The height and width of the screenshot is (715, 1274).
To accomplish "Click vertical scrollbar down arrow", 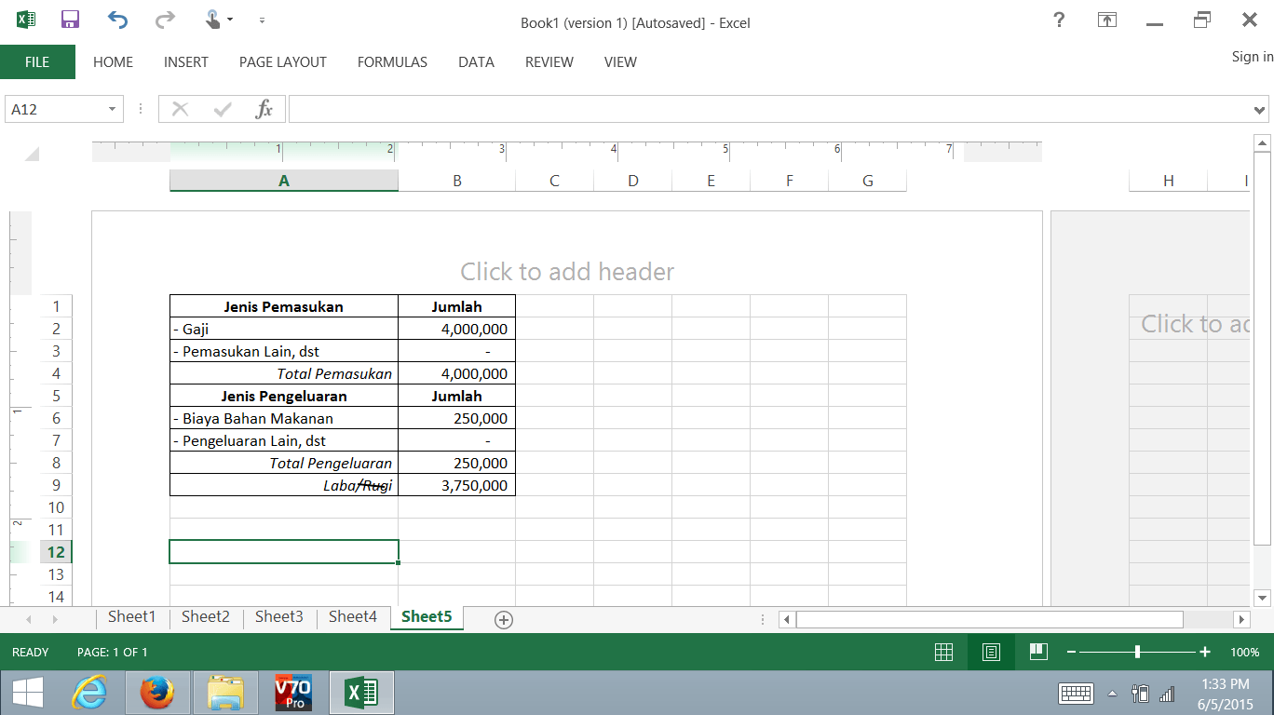I will click(x=1263, y=598).
